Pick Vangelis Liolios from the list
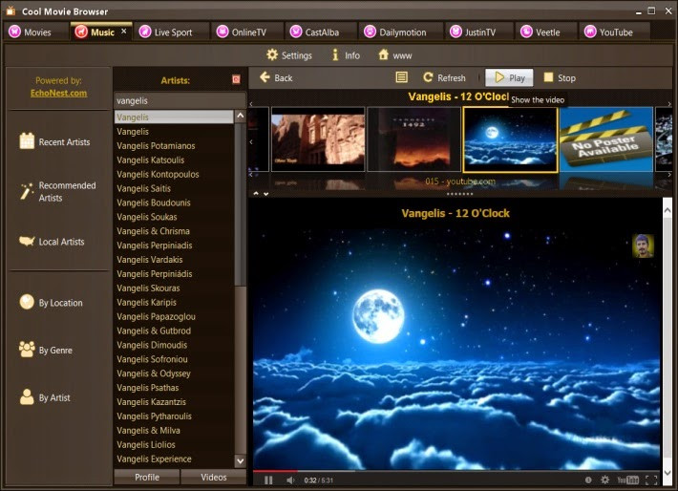Image resolution: width=678 pixels, height=491 pixels. 174,445
